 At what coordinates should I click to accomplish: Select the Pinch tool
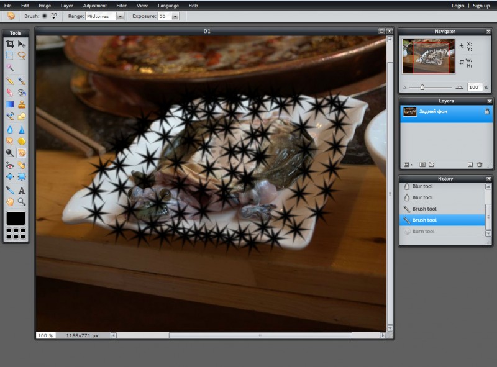[22, 176]
